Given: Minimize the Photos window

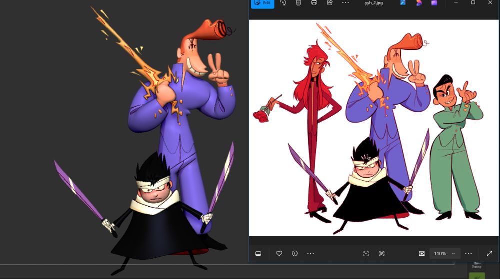Looking at the screenshot, I should click(456, 3).
